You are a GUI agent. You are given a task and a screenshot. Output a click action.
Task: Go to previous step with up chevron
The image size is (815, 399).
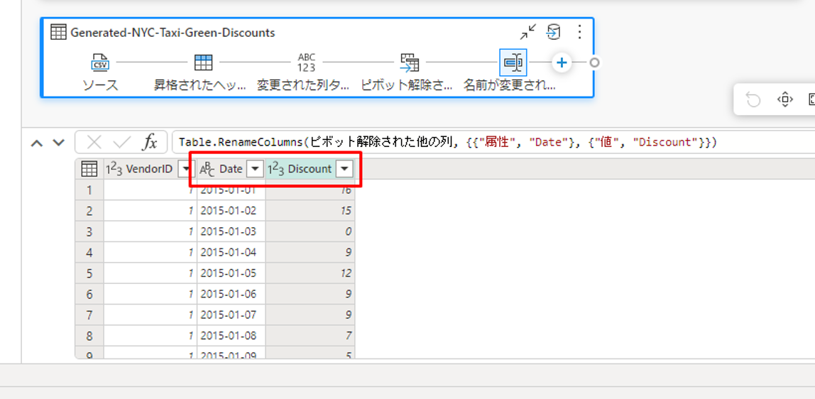[37, 143]
